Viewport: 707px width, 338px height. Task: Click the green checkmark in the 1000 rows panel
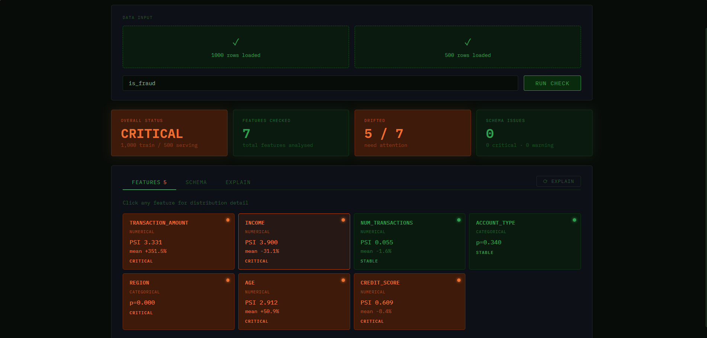[x=236, y=42]
